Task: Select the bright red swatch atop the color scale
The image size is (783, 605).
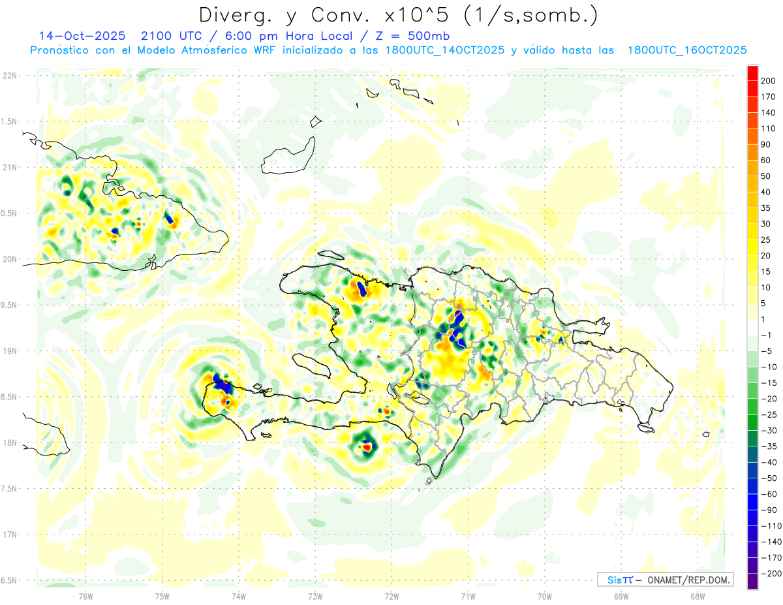Action: pos(752,72)
